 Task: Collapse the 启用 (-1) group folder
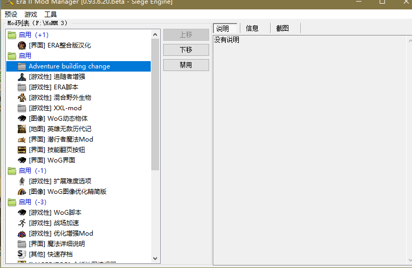point(12,171)
